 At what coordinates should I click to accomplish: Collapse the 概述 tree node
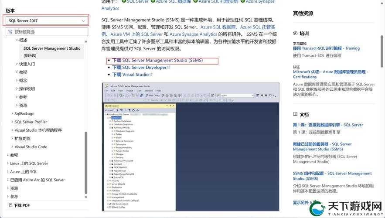point(17,40)
